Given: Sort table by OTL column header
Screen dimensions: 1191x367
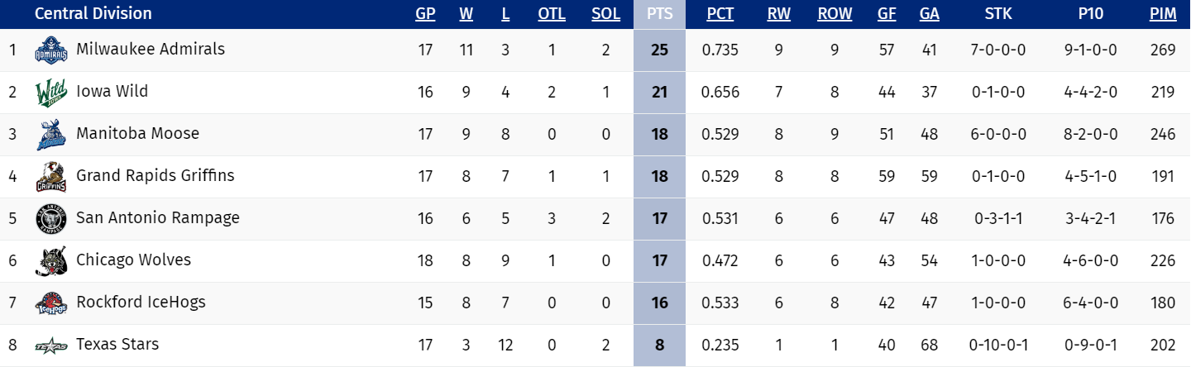Looking at the screenshot, I should 552,14.
